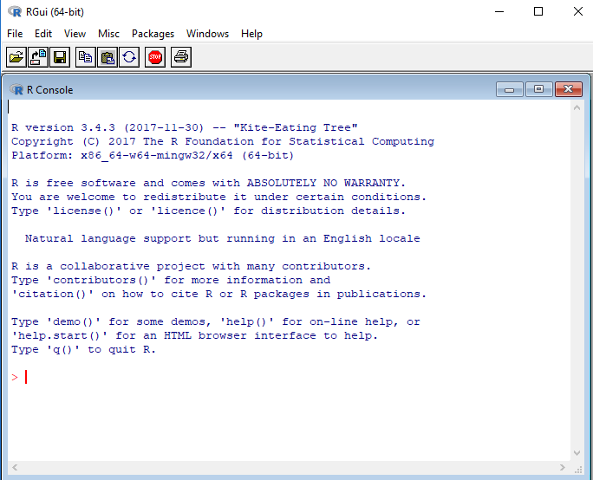The width and height of the screenshot is (593, 480).
Task: Click the "Type 'license()' or 'licence()'" line
Action: coord(208,211)
